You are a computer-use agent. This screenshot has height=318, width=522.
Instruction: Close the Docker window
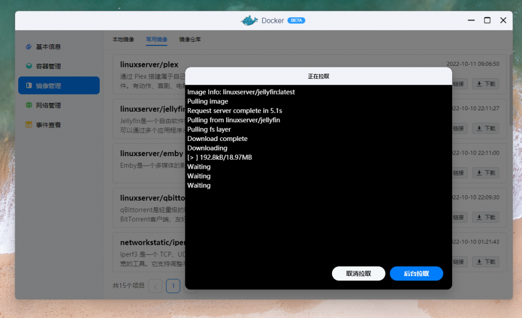click(x=503, y=20)
